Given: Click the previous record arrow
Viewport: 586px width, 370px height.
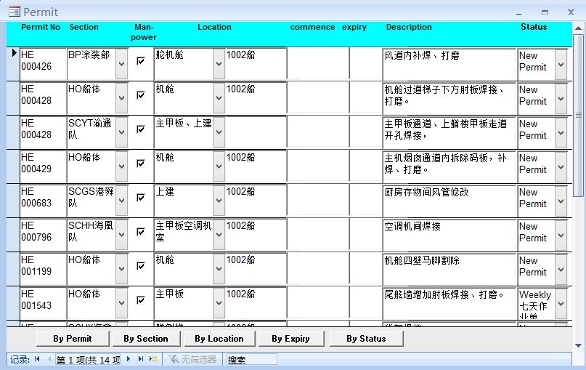Looking at the screenshot, I should [x=49, y=359].
